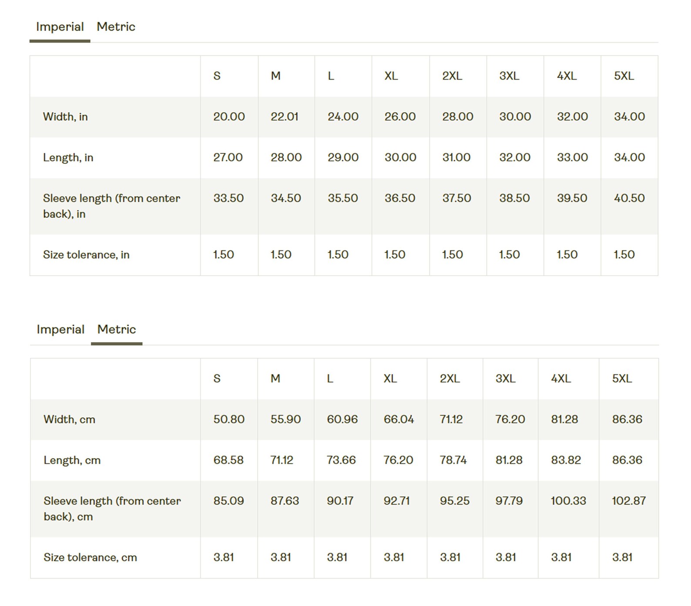Open the Metric tab above lower table

(117, 330)
